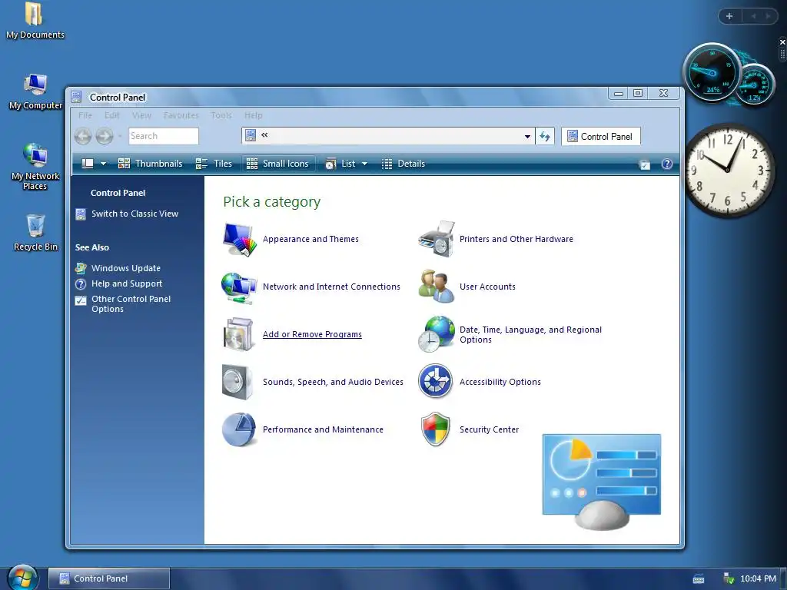
Task: Click the Switch to Classic View icon
Action: point(80,214)
